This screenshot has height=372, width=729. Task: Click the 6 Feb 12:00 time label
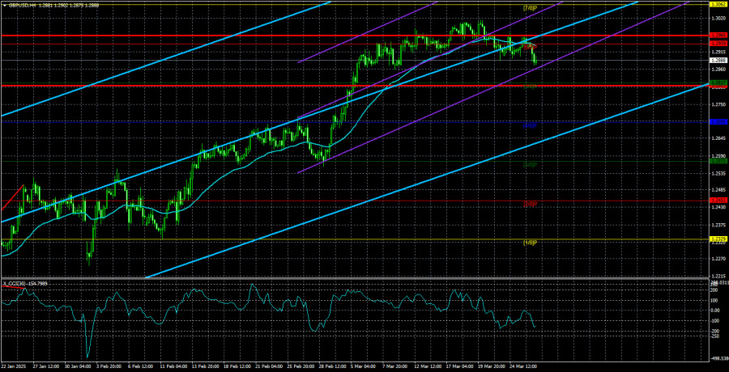coord(140,367)
